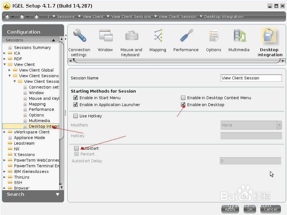
Task: Open the Desktop Integration icon
Action: (x=268, y=35)
